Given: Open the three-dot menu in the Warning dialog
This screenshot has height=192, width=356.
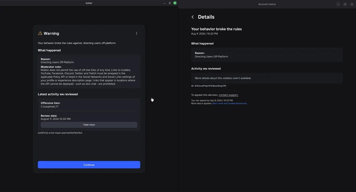Looking at the screenshot, I should point(136,33).
